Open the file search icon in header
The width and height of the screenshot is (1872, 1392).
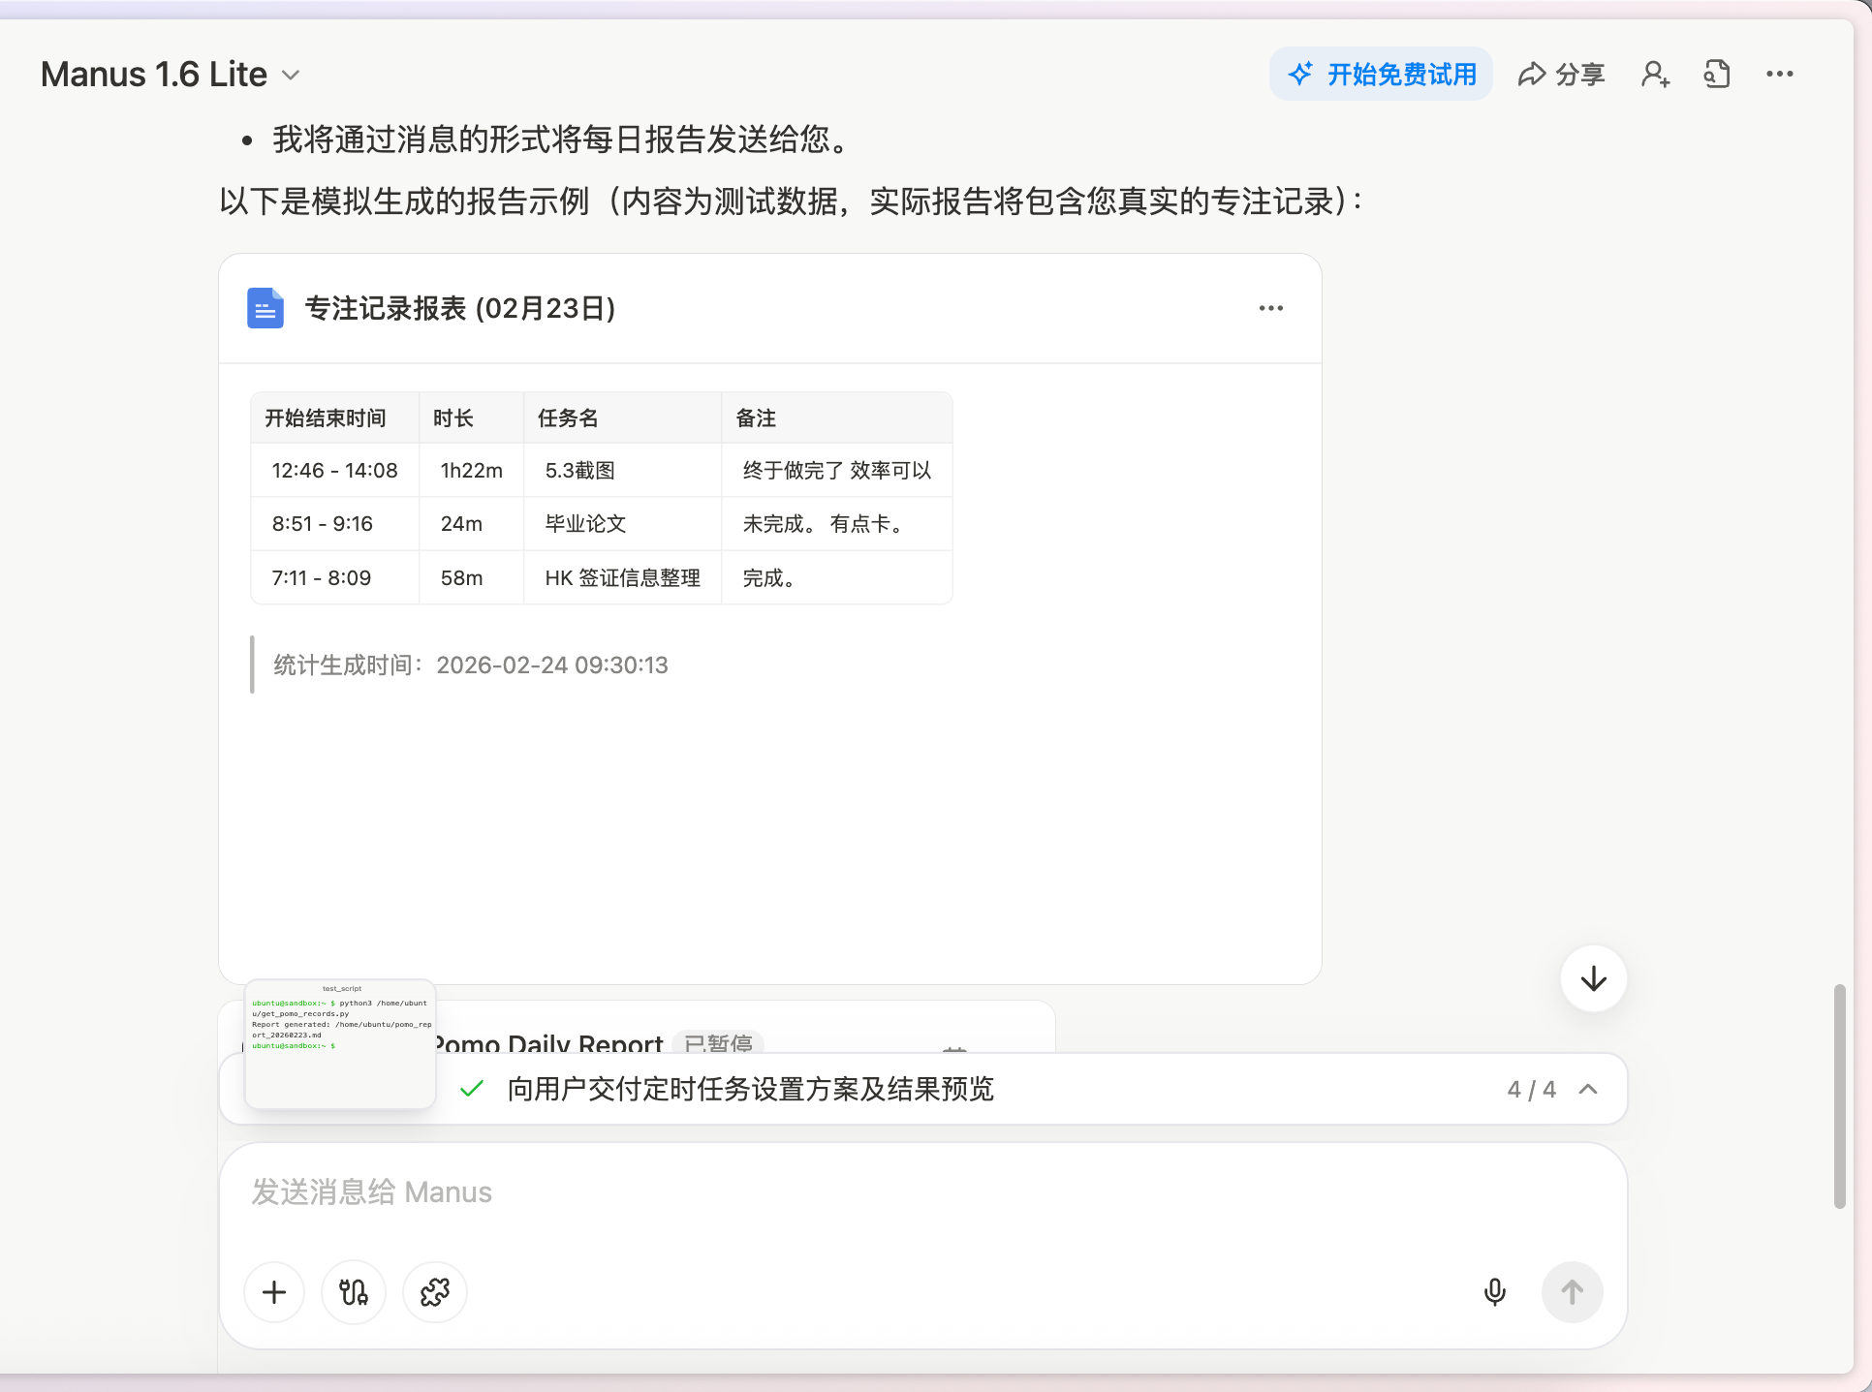[1717, 75]
